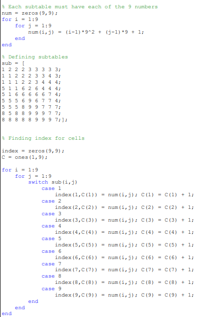Click the 'index(7,C(7))' assignment line
Viewport: 205px width, 317px height.
(124, 270)
